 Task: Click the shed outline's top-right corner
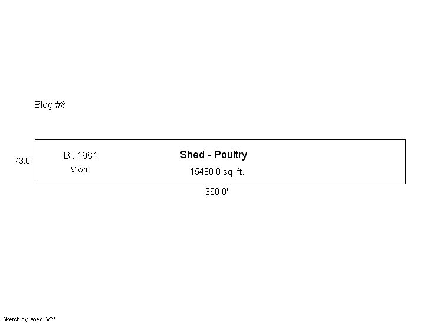[406, 140]
